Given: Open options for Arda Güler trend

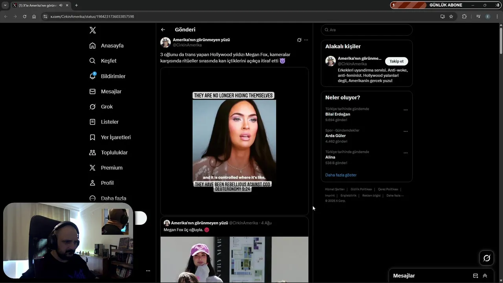Looking at the screenshot, I should coord(406,132).
